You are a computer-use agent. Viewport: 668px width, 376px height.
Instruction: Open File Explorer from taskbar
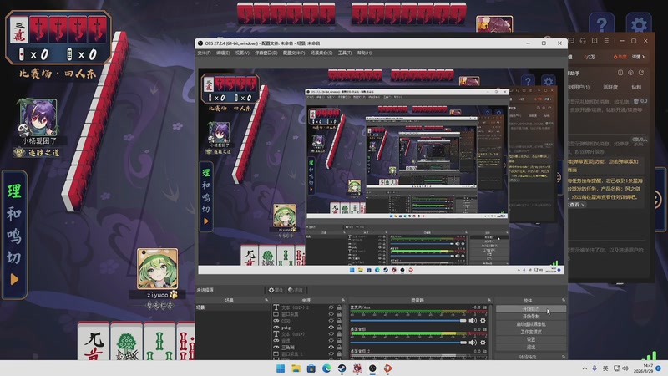pos(296,368)
